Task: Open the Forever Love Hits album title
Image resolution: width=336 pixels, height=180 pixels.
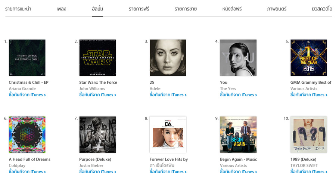Action: [168, 159]
